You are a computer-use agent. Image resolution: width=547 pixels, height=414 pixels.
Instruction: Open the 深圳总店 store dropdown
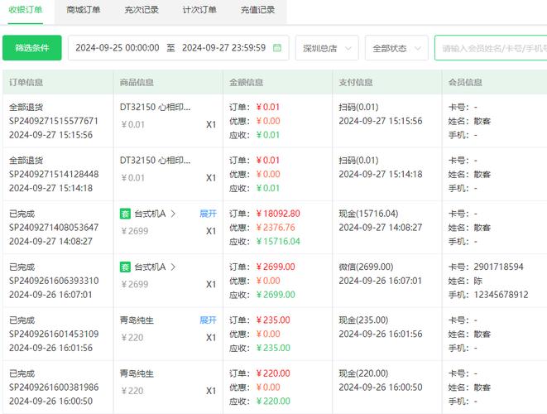point(327,48)
